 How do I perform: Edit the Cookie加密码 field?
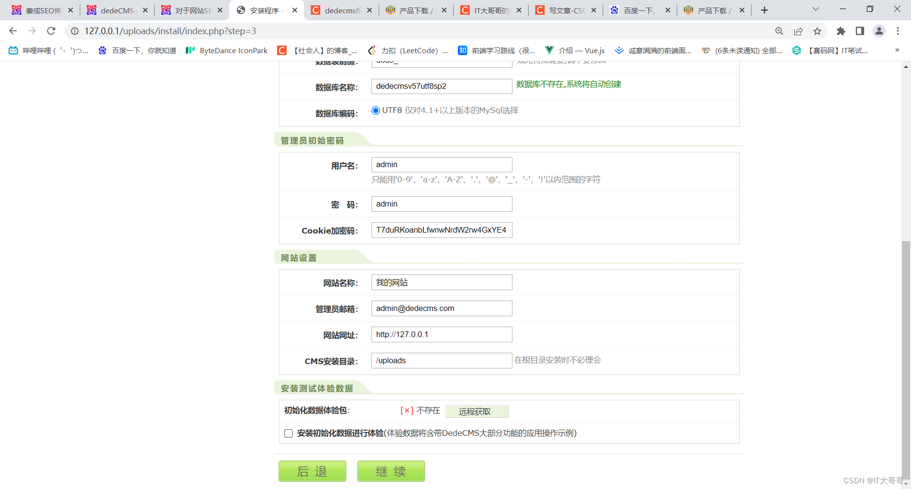442,230
